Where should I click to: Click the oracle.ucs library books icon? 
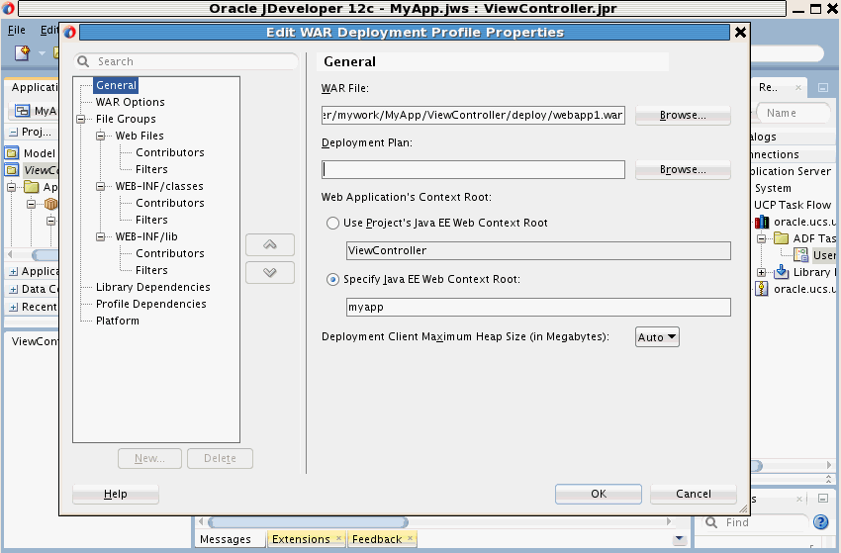pyautogui.click(x=762, y=222)
